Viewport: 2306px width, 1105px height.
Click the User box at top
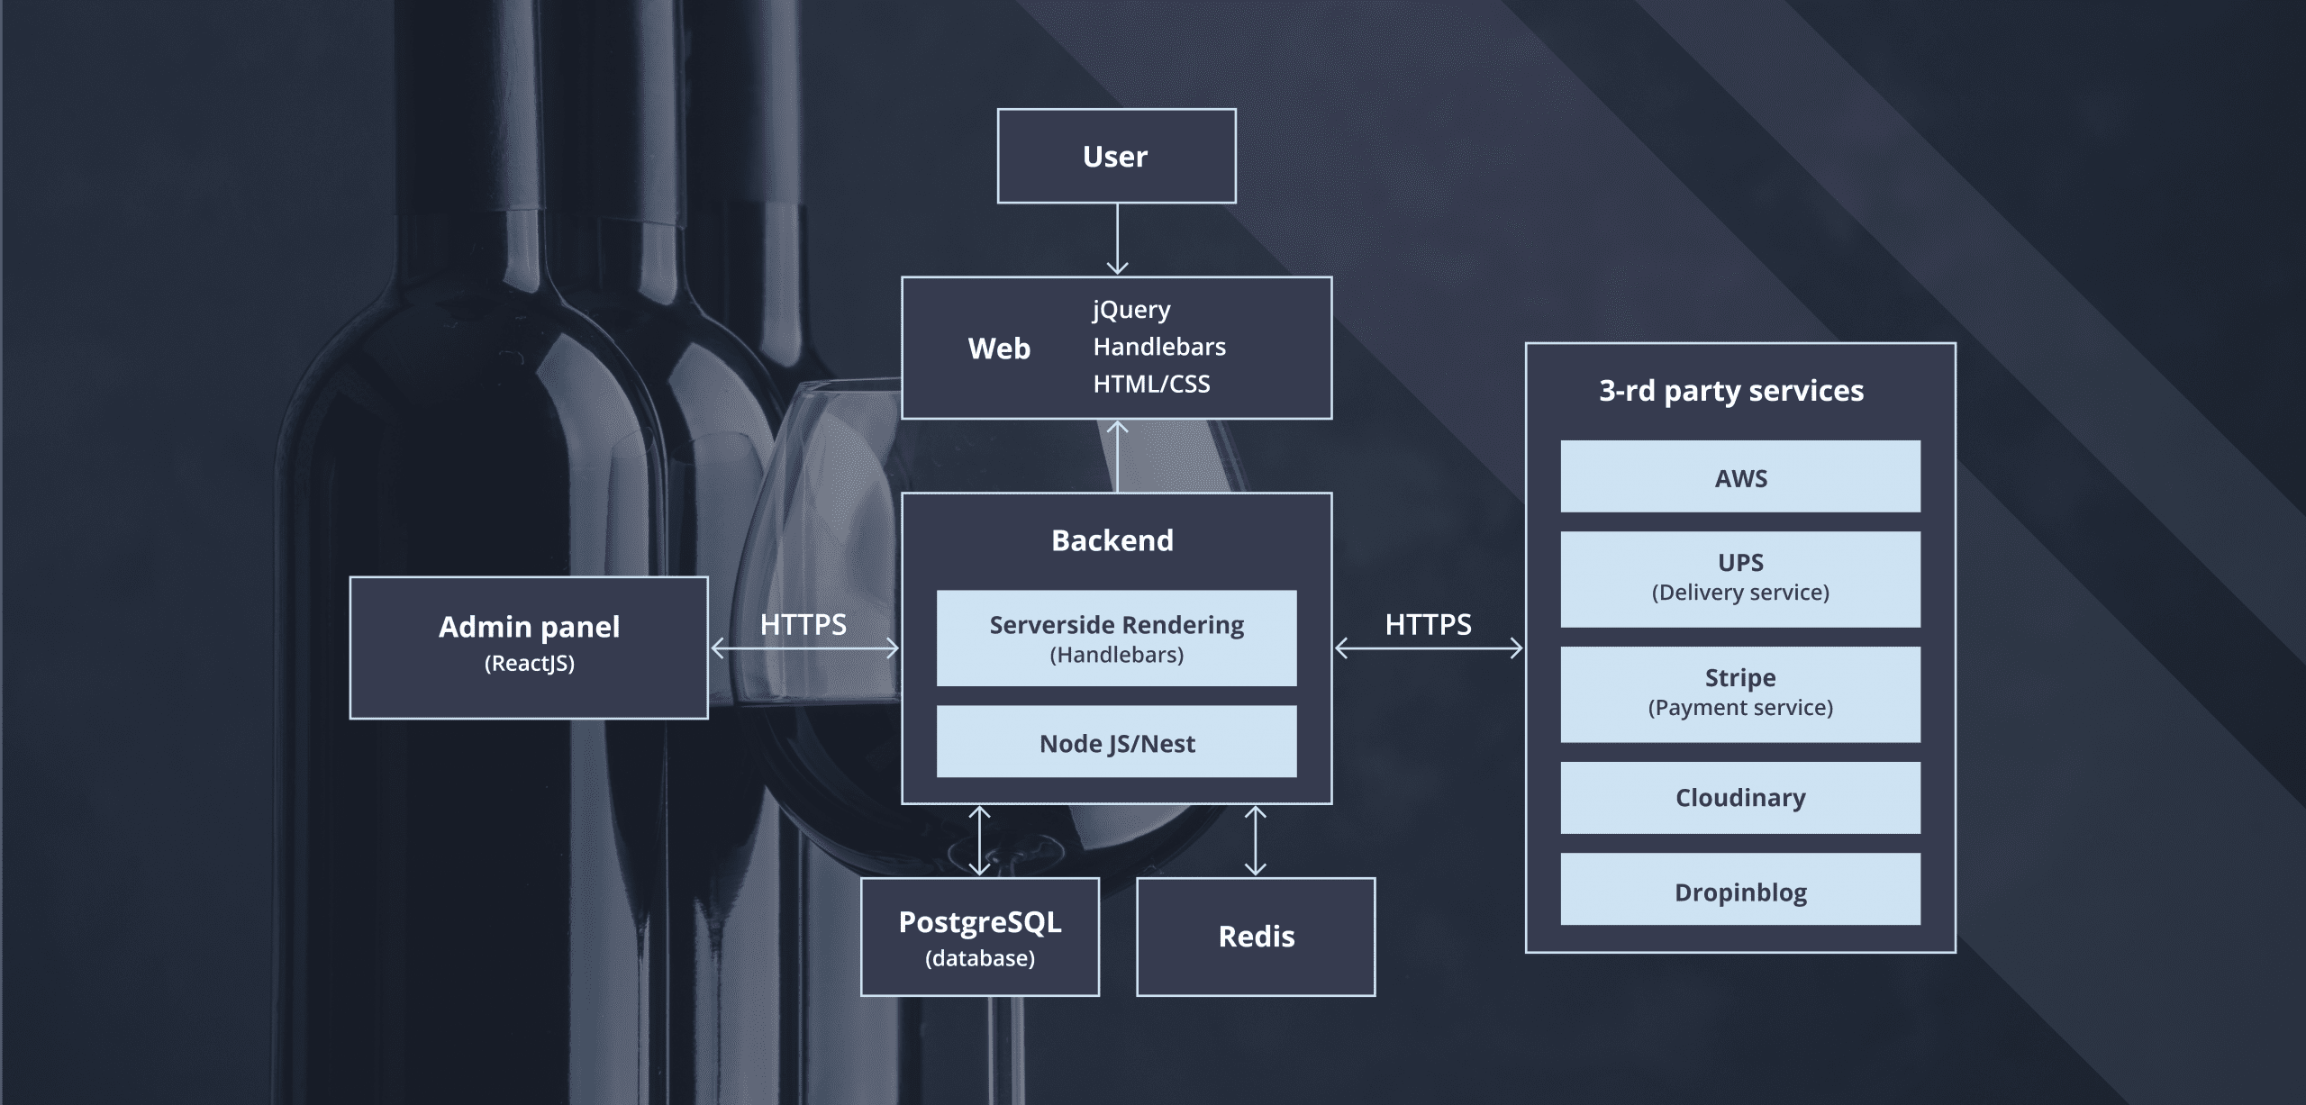tap(1116, 156)
